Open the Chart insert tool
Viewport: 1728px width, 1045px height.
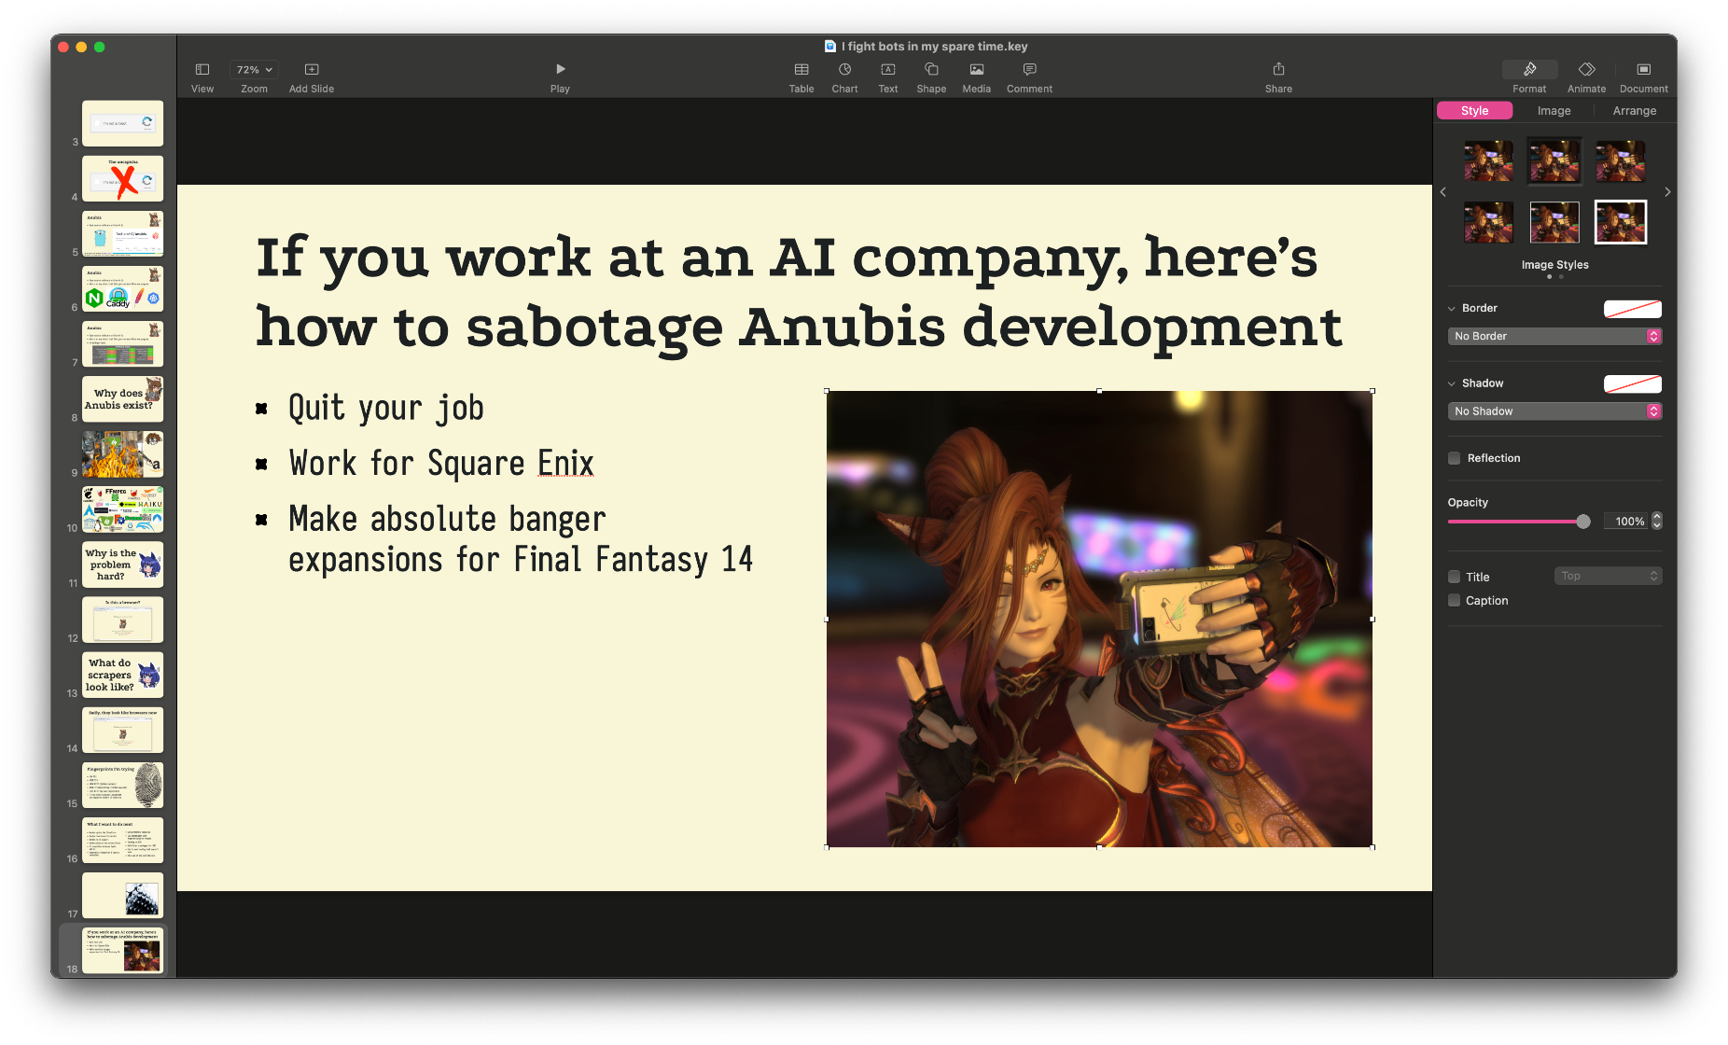[x=844, y=70]
